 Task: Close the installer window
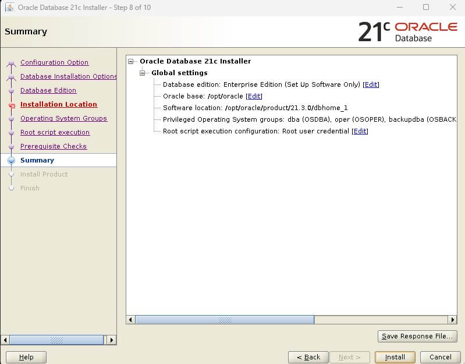pos(453,7)
